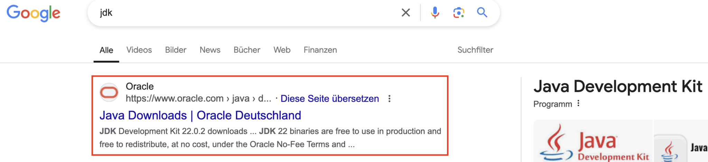Clear the search box with the X icon

(x=406, y=13)
